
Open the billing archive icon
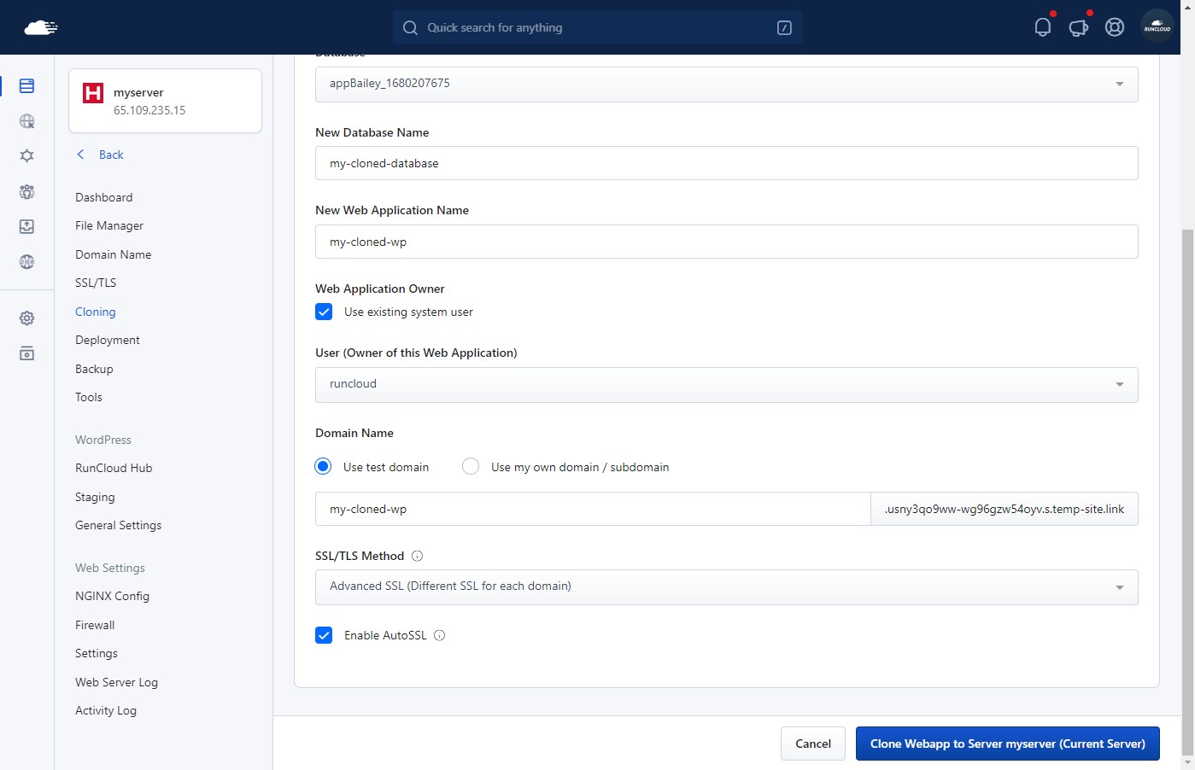tap(26, 353)
